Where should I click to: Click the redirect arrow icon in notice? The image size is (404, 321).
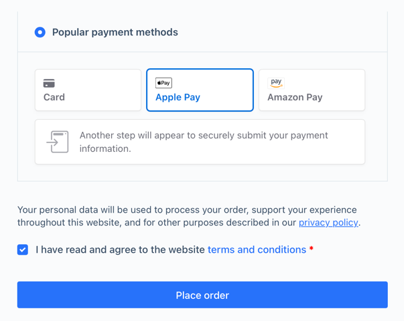pos(58,142)
